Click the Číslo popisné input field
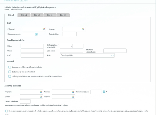Image resolution: width=156 pixels, height=115 pixels. (x=65, y=46)
